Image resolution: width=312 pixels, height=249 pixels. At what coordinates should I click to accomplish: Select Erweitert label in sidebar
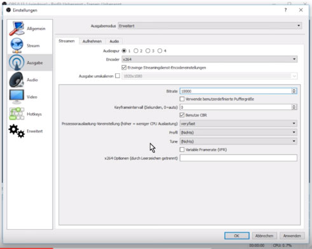point(34,131)
